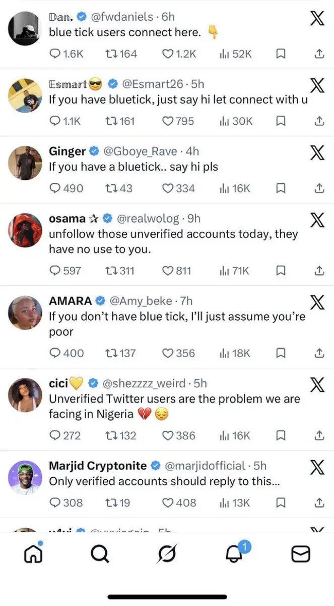Image resolution: width=334 pixels, height=606 pixels.
Task: Click X logo on Marjid Cryptonite's post
Action: pos(317,468)
